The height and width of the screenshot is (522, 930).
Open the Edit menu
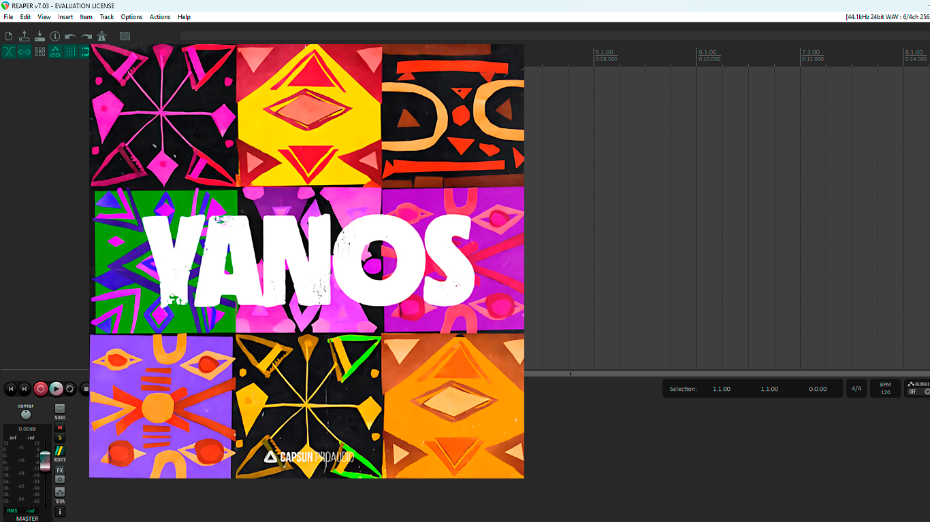(25, 17)
